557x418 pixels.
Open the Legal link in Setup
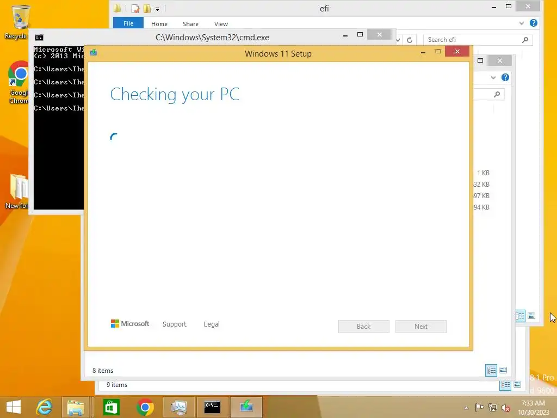[212, 324]
